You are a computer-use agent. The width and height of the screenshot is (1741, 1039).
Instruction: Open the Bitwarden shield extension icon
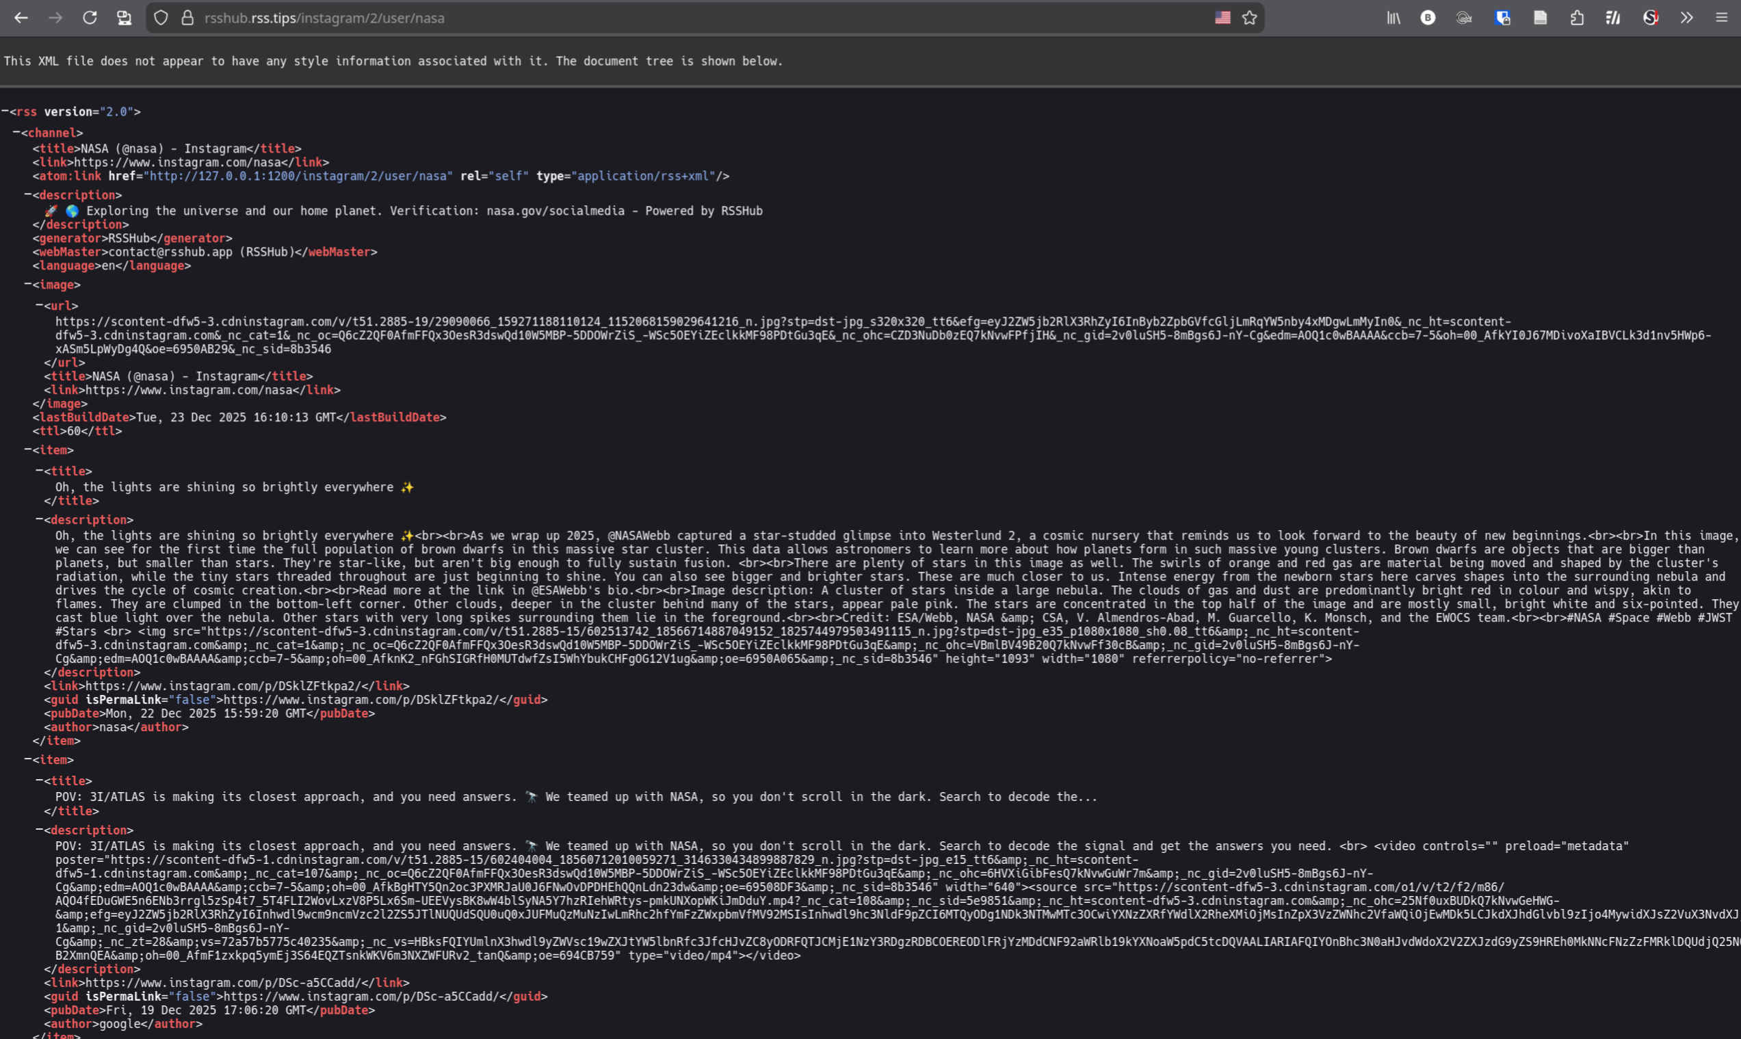pos(1502,18)
